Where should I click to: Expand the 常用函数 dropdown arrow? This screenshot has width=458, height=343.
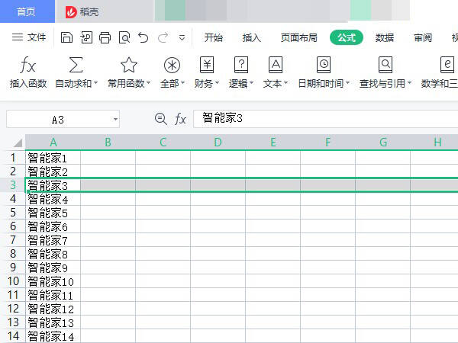click(x=148, y=83)
